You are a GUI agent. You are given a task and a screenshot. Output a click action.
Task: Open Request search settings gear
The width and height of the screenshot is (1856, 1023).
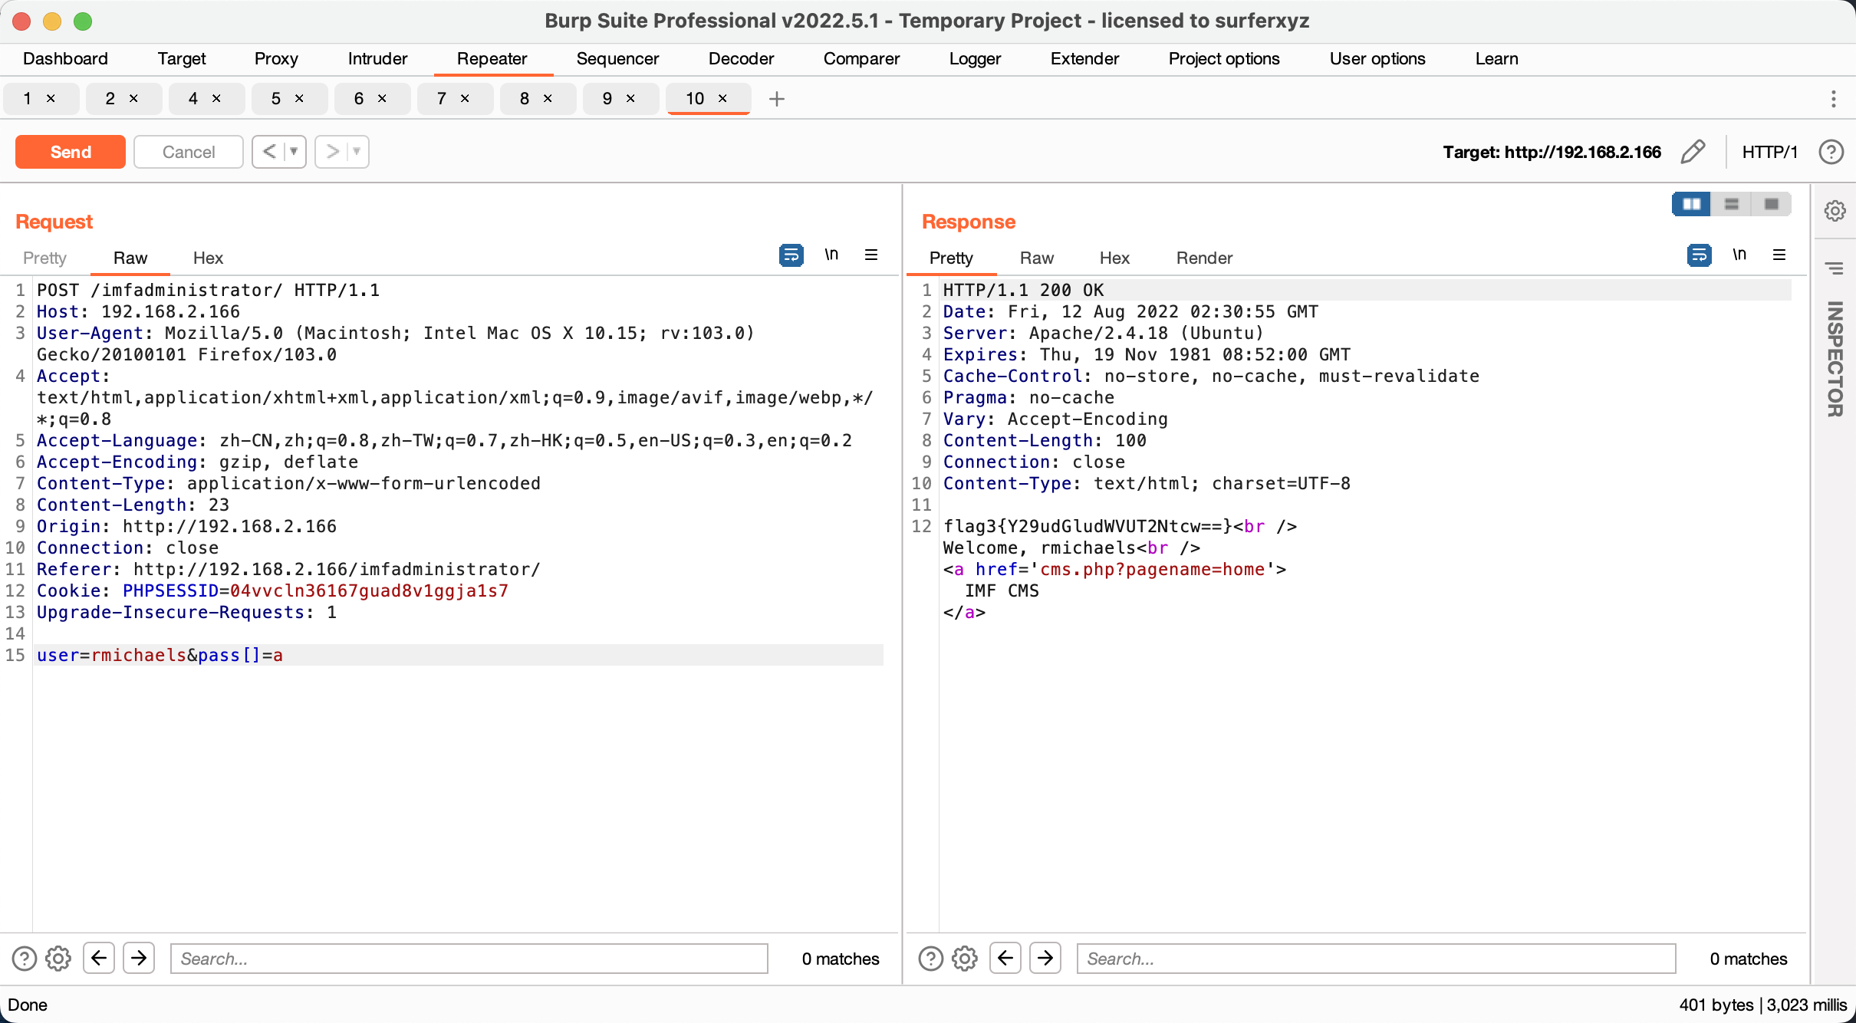[x=58, y=959]
